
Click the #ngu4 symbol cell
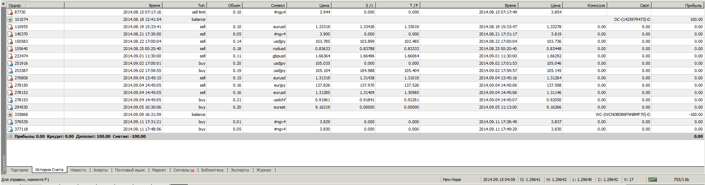tap(280, 12)
